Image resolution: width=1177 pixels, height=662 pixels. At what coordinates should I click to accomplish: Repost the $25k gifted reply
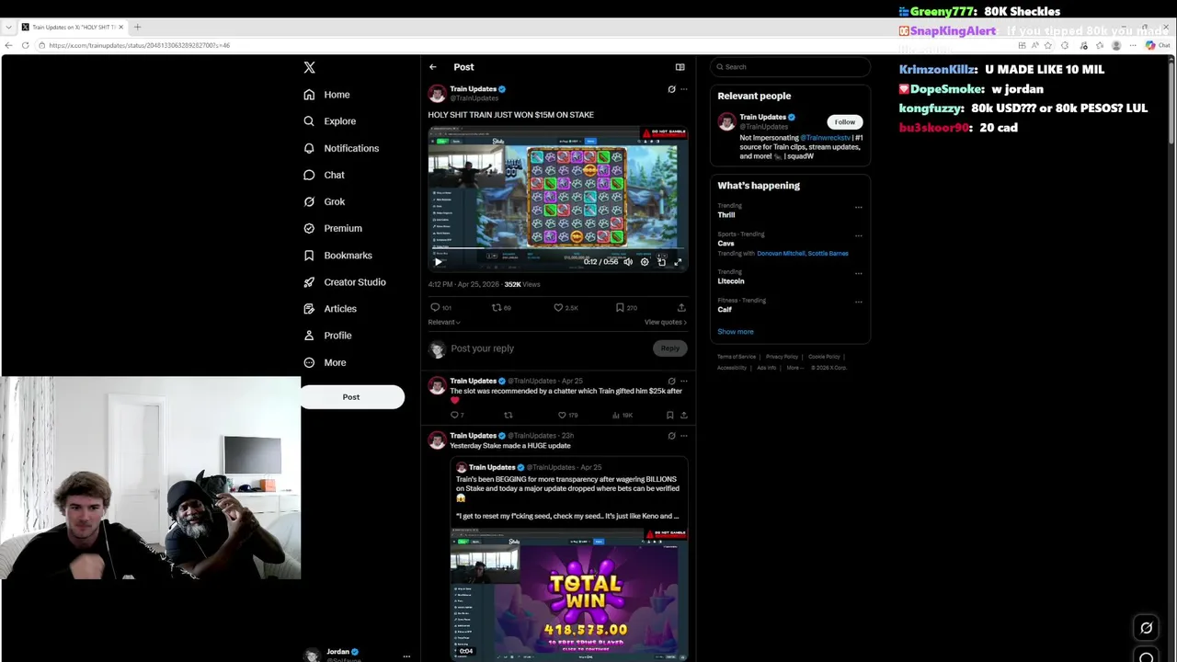[x=508, y=416]
